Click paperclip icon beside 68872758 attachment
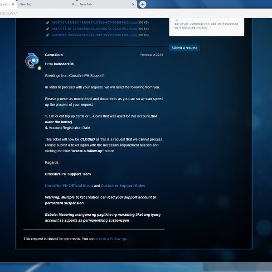The image size is (272, 272). 48,29
